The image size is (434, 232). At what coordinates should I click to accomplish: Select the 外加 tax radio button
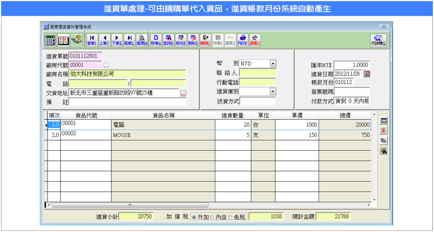(193, 217)
